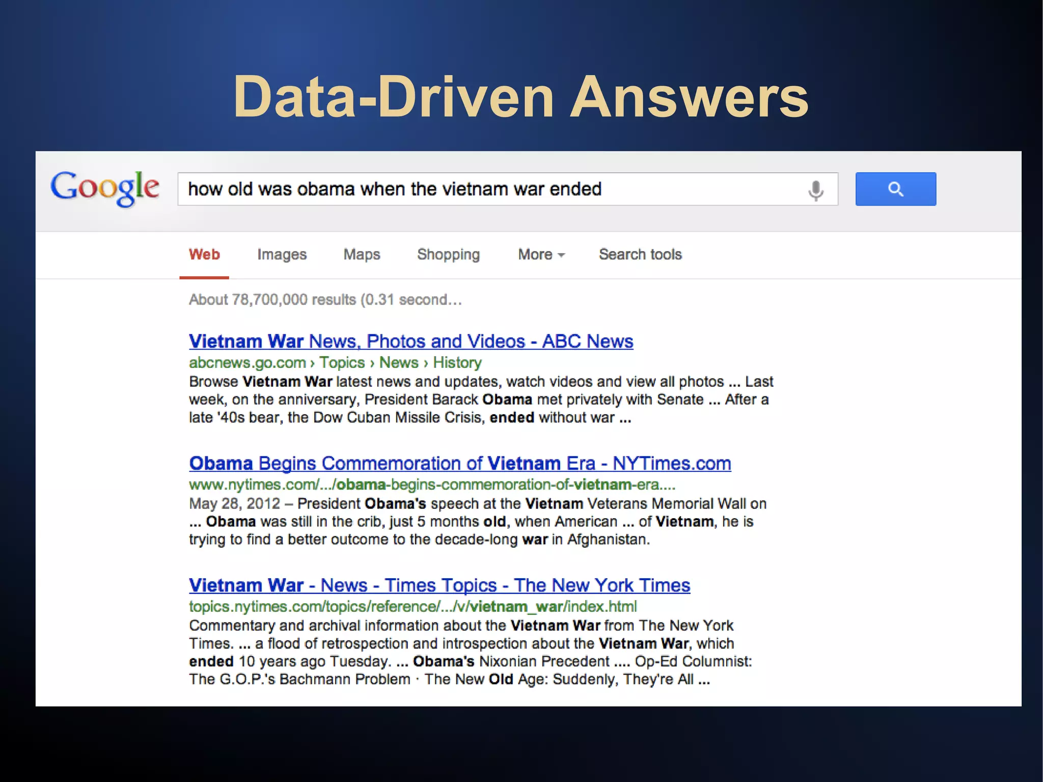
Task: Open Vietnam War ABC News result
Action: [410, 341]
